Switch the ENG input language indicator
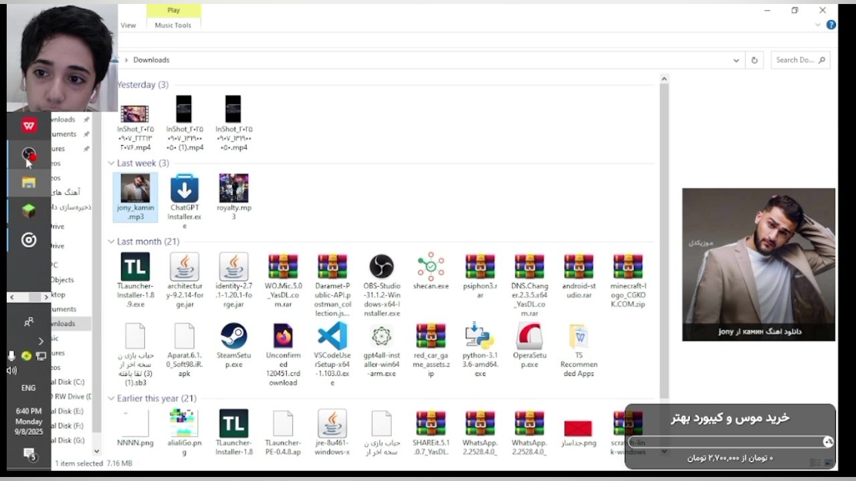Image resolution: width=856 pixels, height=481 pixels. click(x=29, y=388)
